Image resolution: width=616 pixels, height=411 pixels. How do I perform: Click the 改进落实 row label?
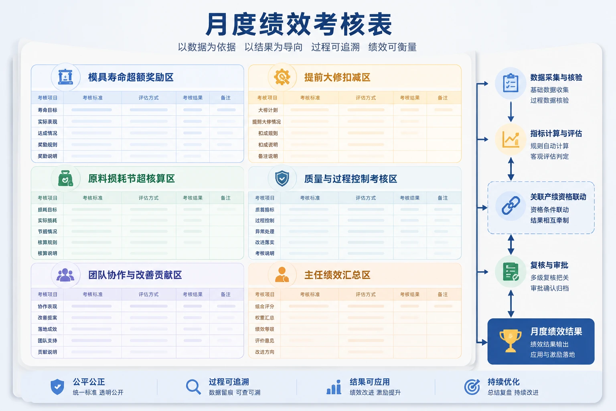point(265,242)
